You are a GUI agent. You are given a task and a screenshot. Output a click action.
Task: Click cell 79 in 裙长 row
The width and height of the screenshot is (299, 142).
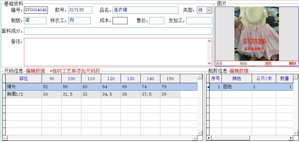pyautogui.click(x=170, y=87)
